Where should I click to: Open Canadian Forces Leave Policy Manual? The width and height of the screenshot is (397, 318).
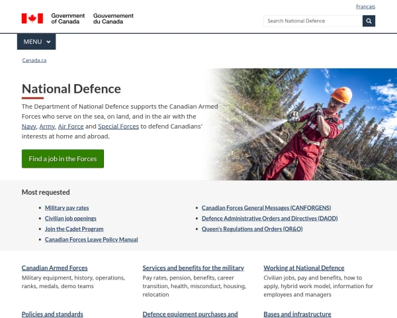pyautogui.click(x=91, y=240)
